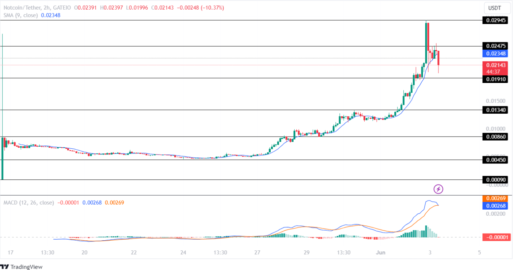Select the 0.00860 horizontal line price label
The width and height of the screenshot is (513, 270).
[496, 137]
